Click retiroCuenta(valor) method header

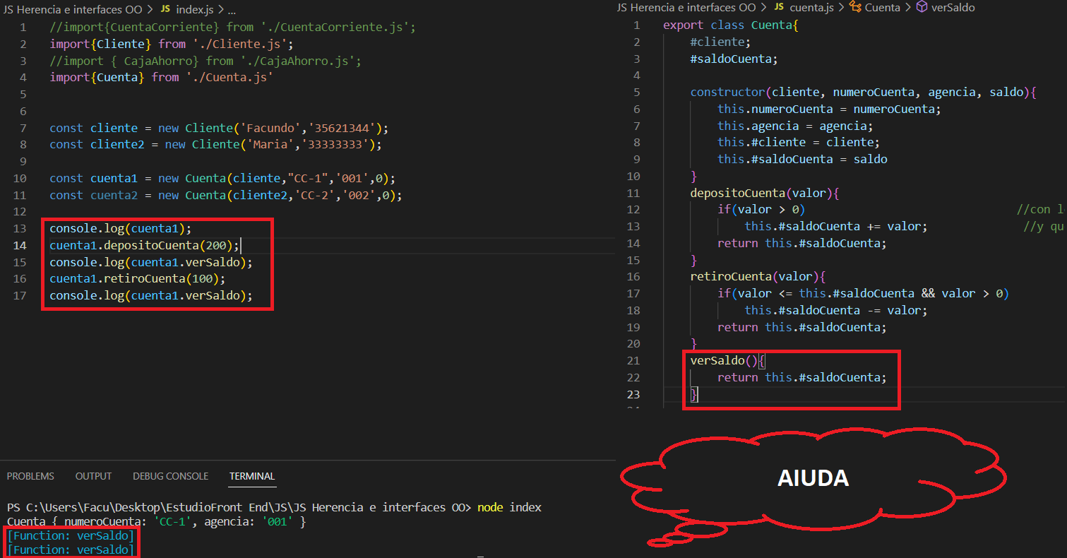(x=758, y=277)
